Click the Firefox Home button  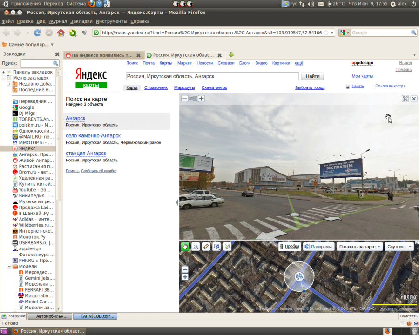coord(61,33)
